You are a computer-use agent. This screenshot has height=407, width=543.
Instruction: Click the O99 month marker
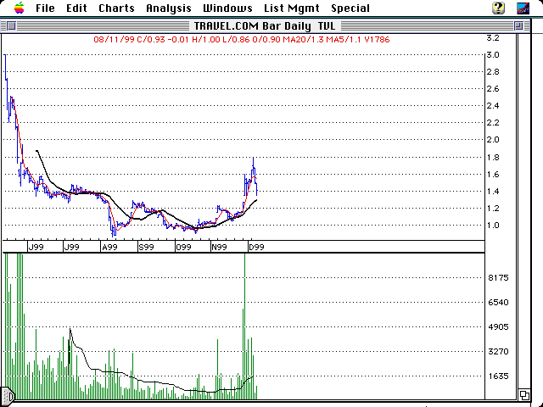pyautogui.click(x=183, y=247)
